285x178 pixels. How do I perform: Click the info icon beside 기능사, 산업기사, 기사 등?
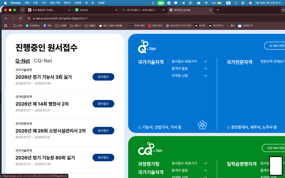click(139, 127)
